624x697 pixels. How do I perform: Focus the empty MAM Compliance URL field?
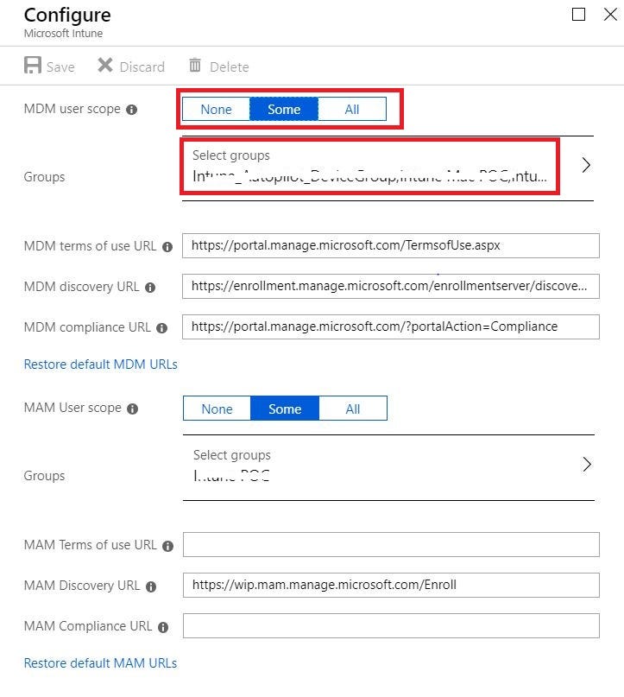tap(391, 626)
